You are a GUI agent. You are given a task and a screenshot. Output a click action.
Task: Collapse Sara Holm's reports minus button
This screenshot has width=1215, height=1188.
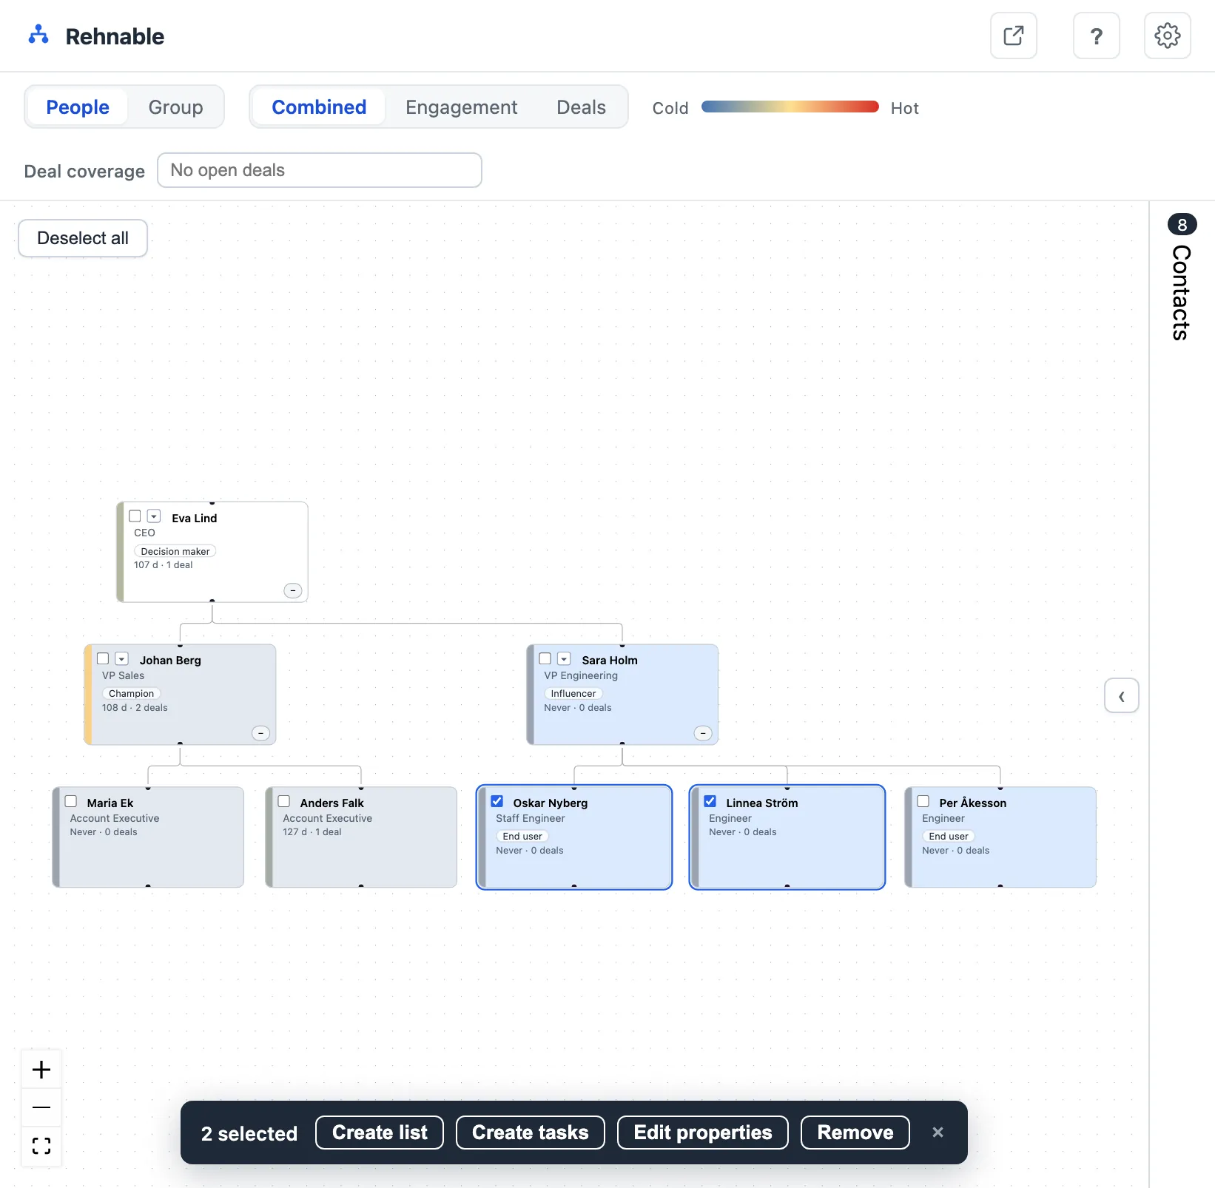point(703,733)
